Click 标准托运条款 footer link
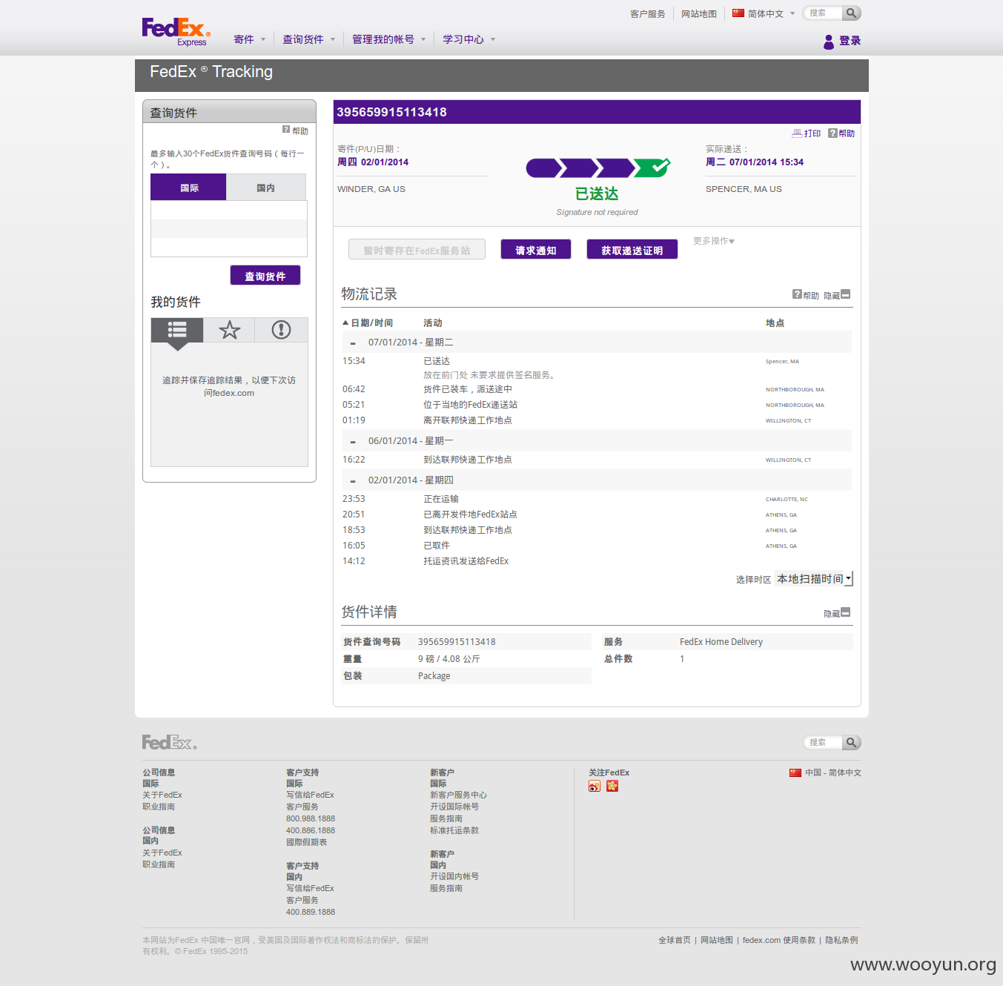The image size is (1003, 986). pos(454,830)
